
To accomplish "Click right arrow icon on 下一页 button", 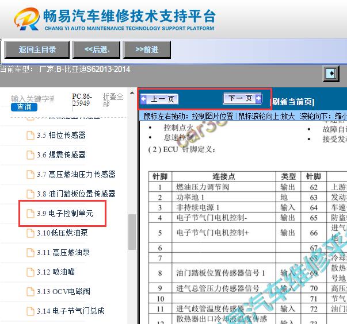I will pos(258,98).
